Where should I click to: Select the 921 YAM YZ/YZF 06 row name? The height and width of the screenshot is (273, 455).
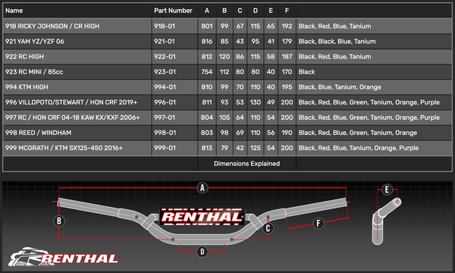pyautogui.click(x=35, y=42)
